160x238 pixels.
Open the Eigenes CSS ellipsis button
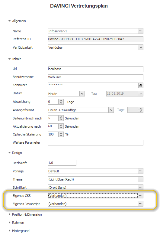[141, 195]
